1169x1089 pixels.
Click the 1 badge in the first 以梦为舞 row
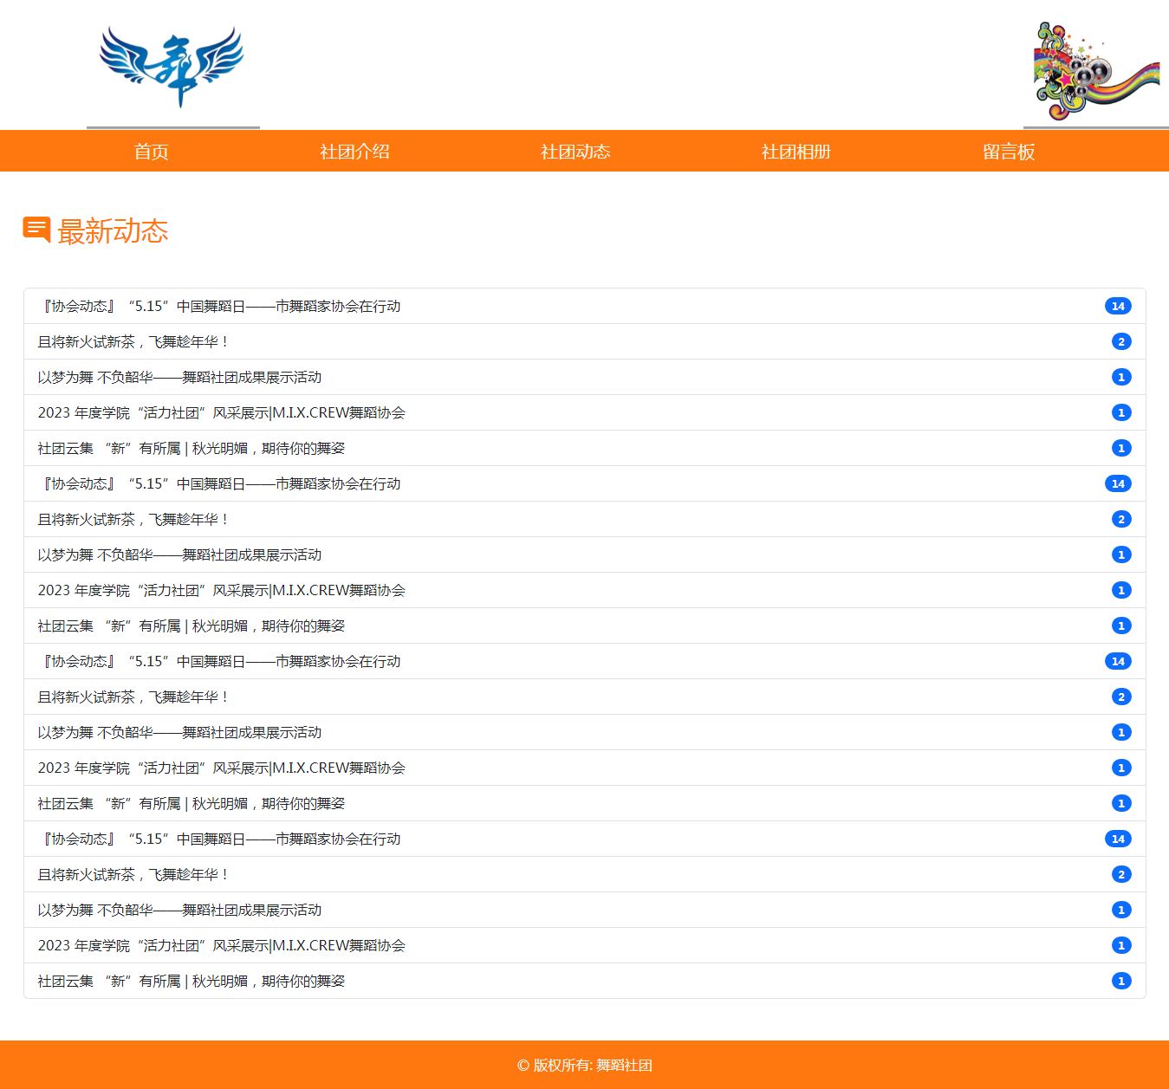coord(1121,377)
